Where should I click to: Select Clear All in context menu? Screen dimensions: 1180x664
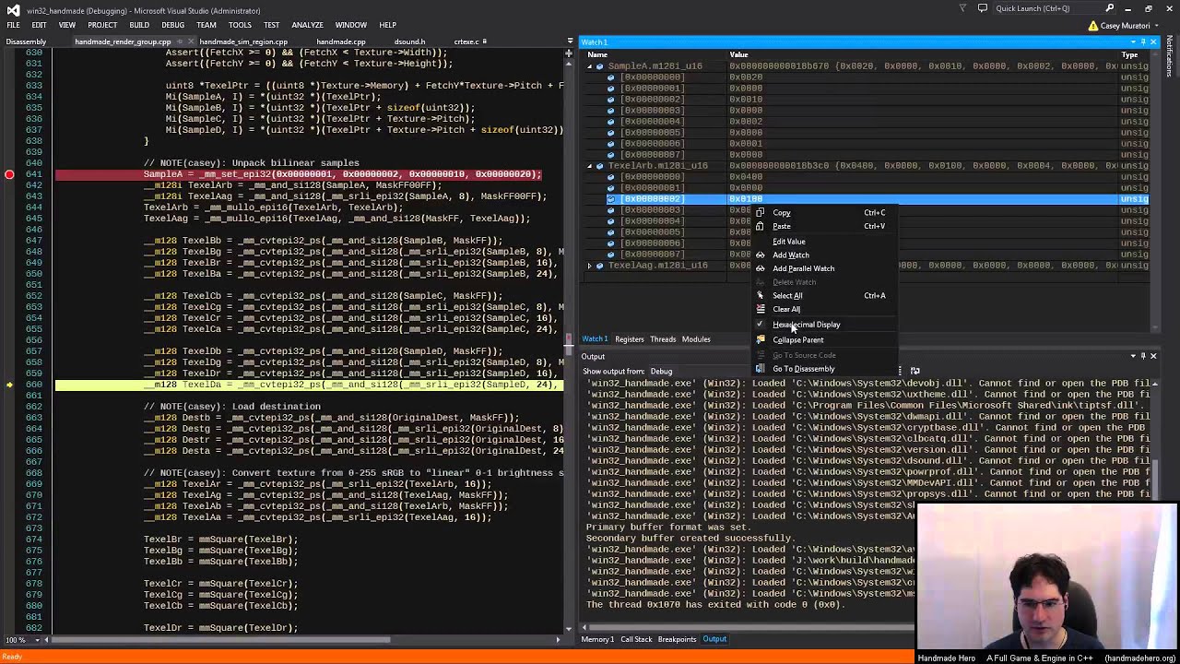(786, 310)
